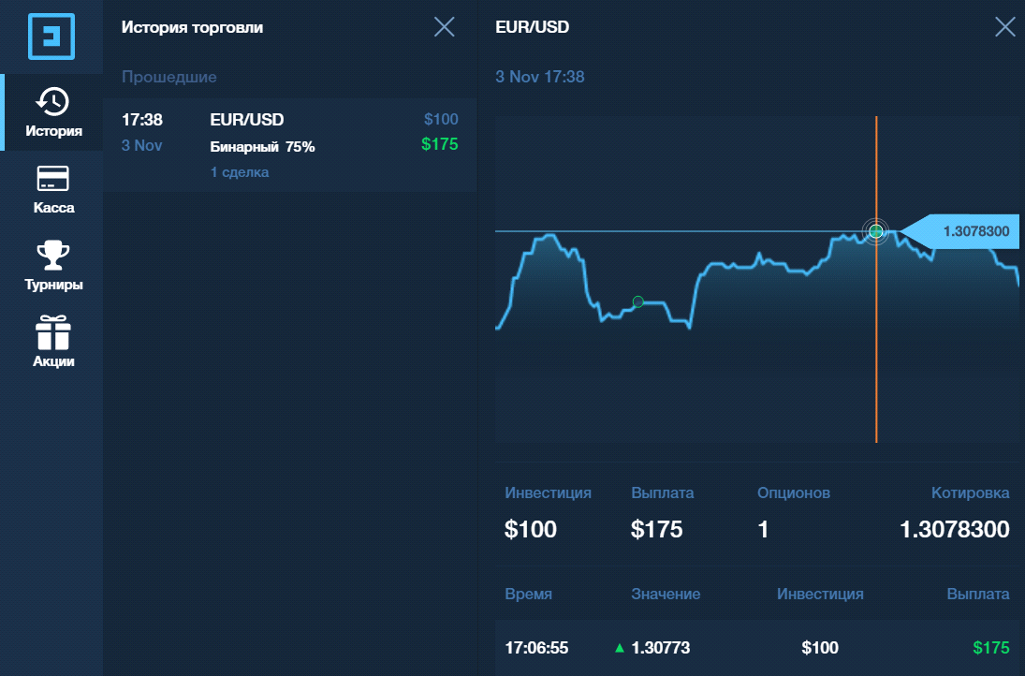Click the blue platform logo icon
The image size is (1025, 676).
pos(51,37)
